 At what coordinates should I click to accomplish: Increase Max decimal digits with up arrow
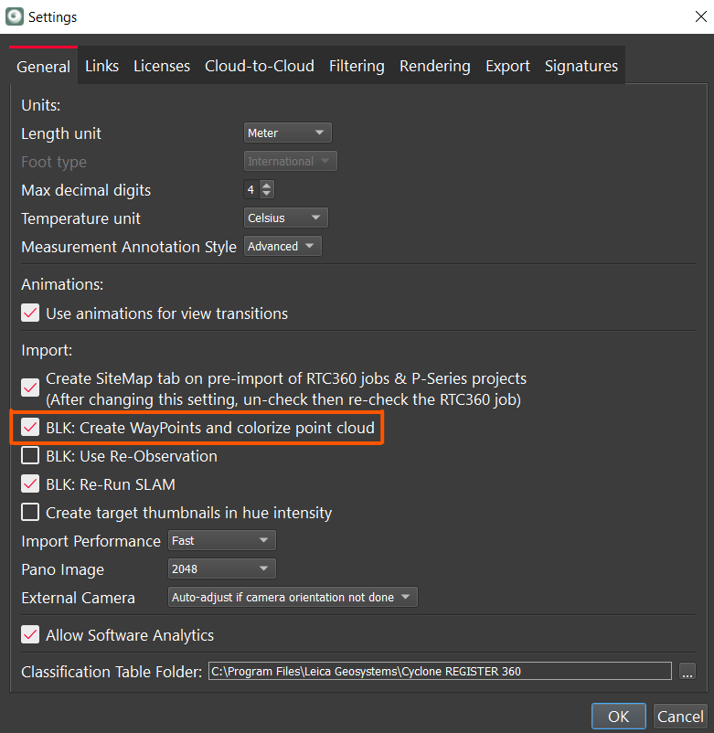(267, 186)
